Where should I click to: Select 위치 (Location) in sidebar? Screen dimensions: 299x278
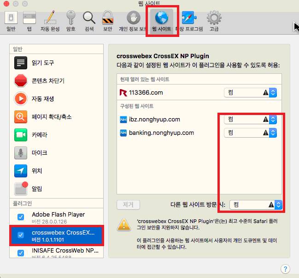[57, 171]
